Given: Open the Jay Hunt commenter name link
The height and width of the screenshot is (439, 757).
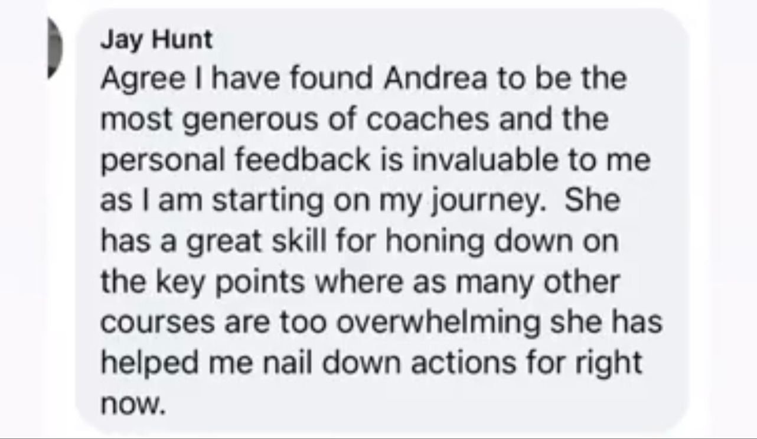Looking at the screenshot, I should 156,41.
